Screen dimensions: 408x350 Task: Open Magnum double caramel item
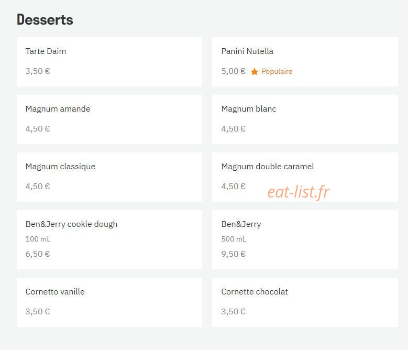(305, 177)
